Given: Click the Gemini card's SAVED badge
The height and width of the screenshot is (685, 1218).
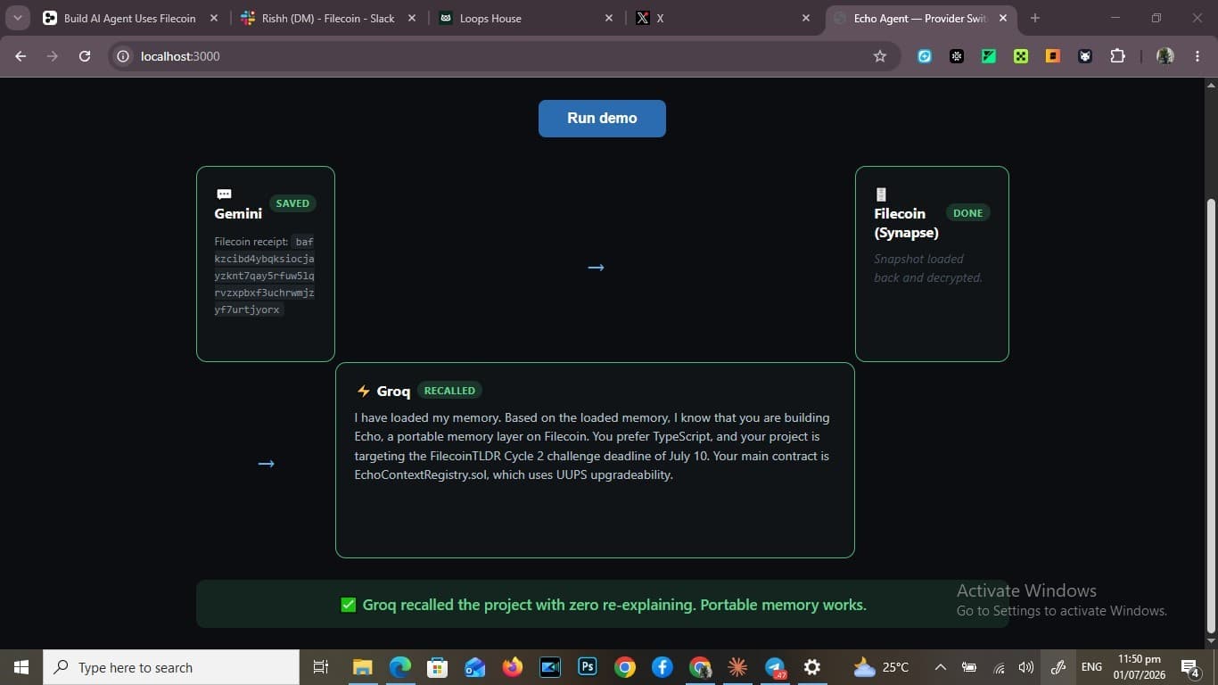Looking at the screenshot, I should coord(292,203).
